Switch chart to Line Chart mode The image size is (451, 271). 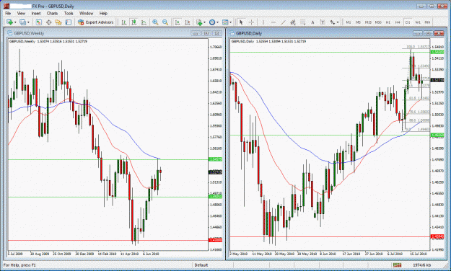coord(144,22)
